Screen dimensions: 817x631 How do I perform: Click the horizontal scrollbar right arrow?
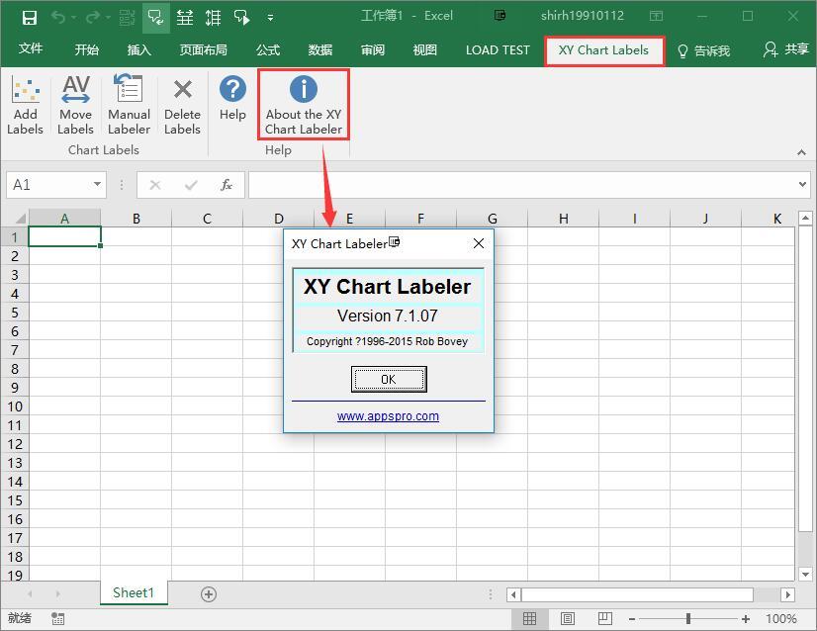pyautogui.click(x=787, y=594)
